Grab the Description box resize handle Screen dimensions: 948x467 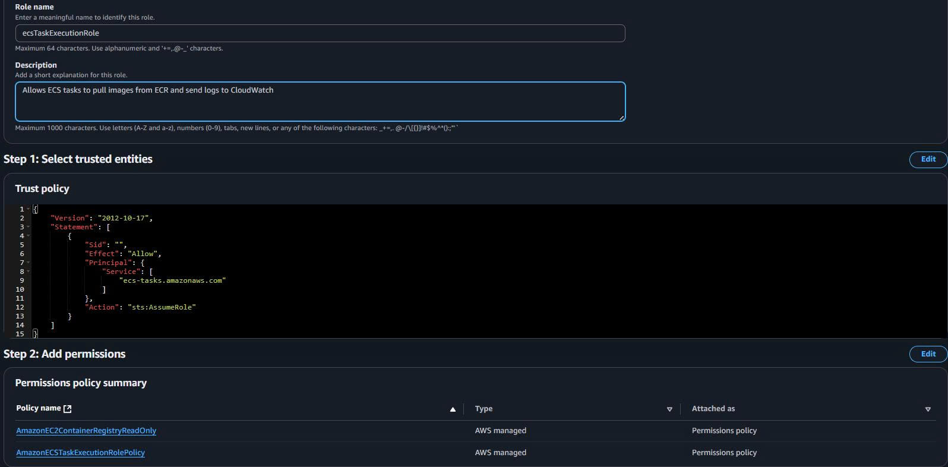(x=621, y=118)
